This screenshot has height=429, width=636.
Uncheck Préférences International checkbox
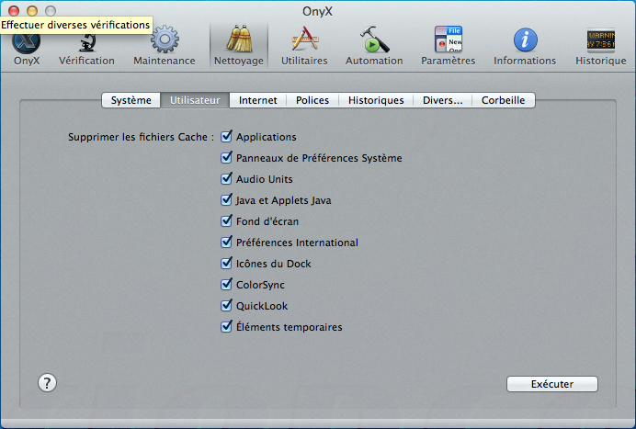tap(226, 242)
